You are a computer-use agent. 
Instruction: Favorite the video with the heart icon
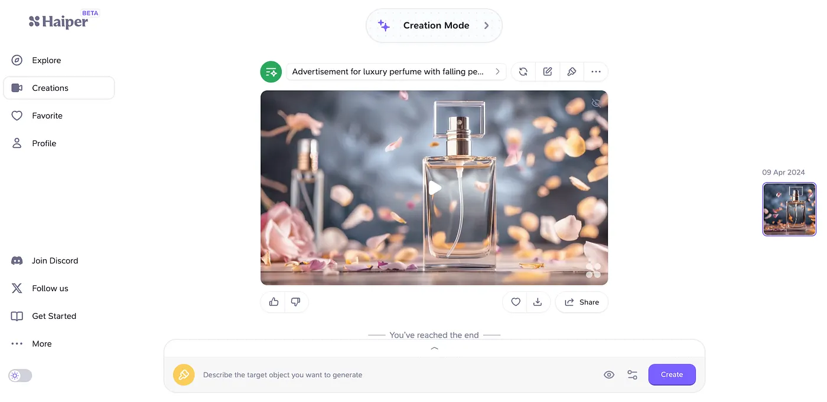coord(516,302)
